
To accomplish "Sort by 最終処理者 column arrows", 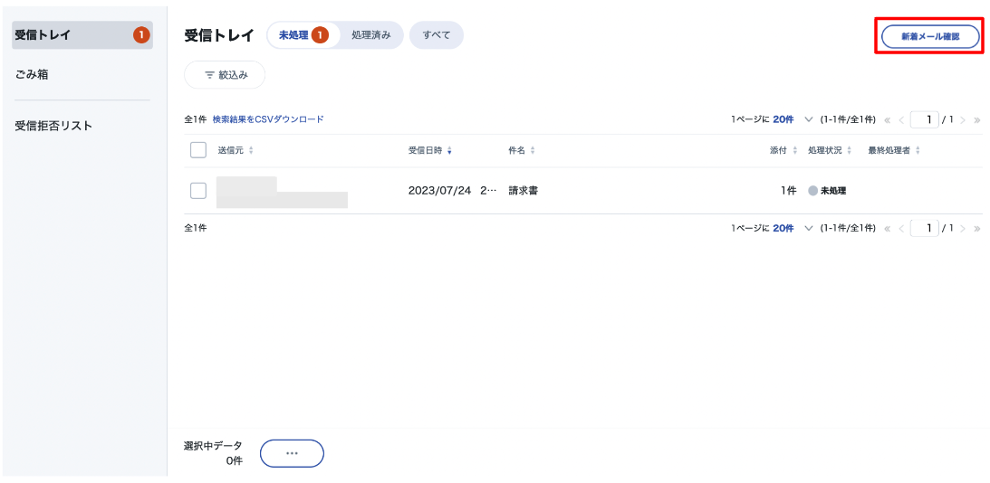I will pyautogui.click(x=918, y=151).
